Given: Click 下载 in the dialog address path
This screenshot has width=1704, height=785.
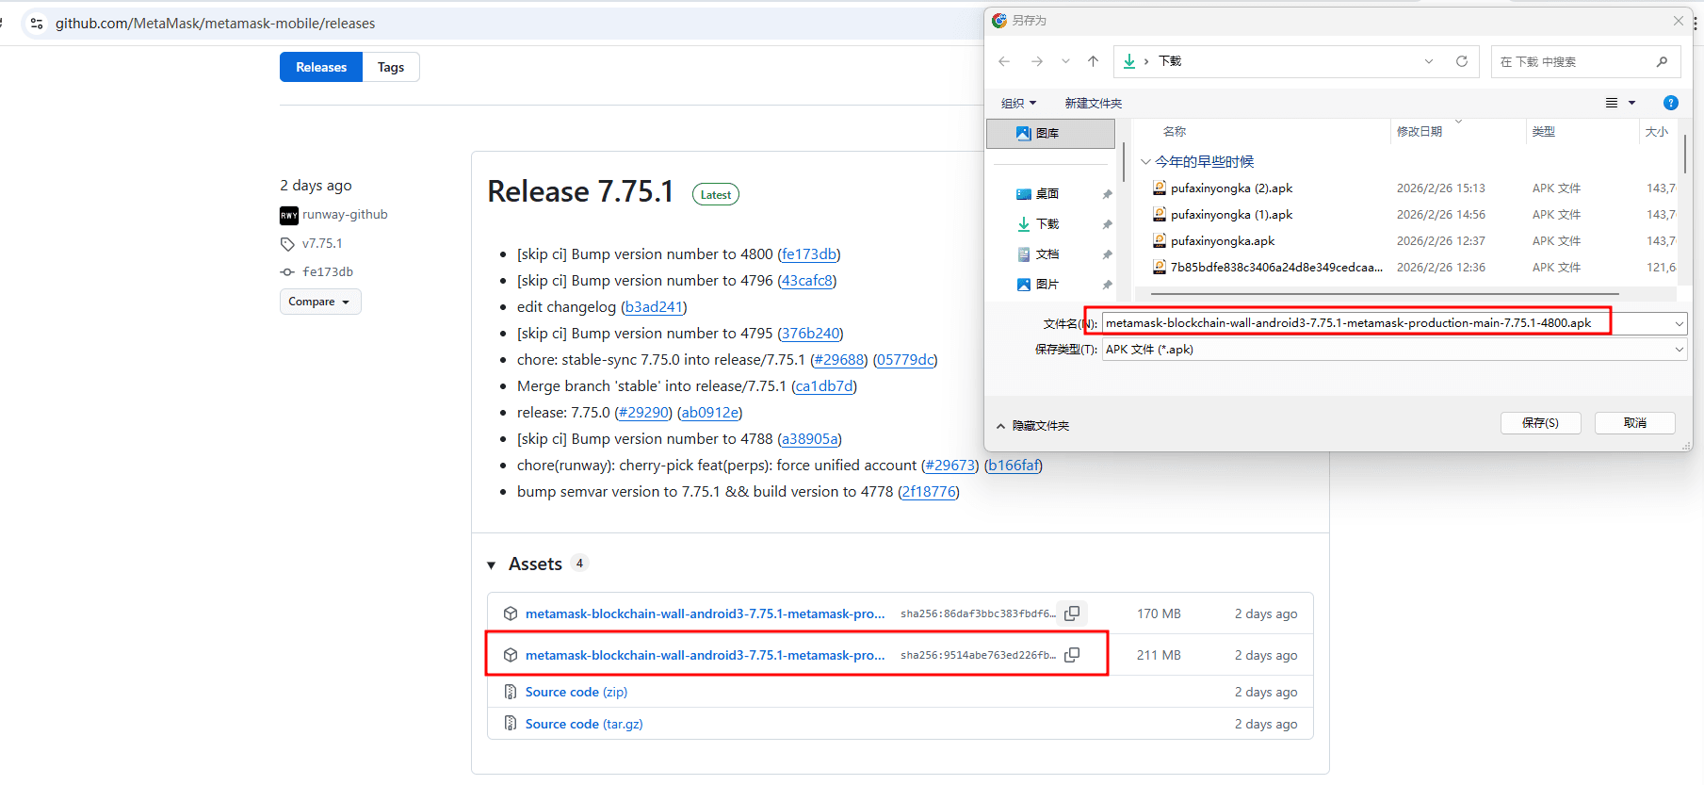Looking at the screenshot, I should 1170,61.
